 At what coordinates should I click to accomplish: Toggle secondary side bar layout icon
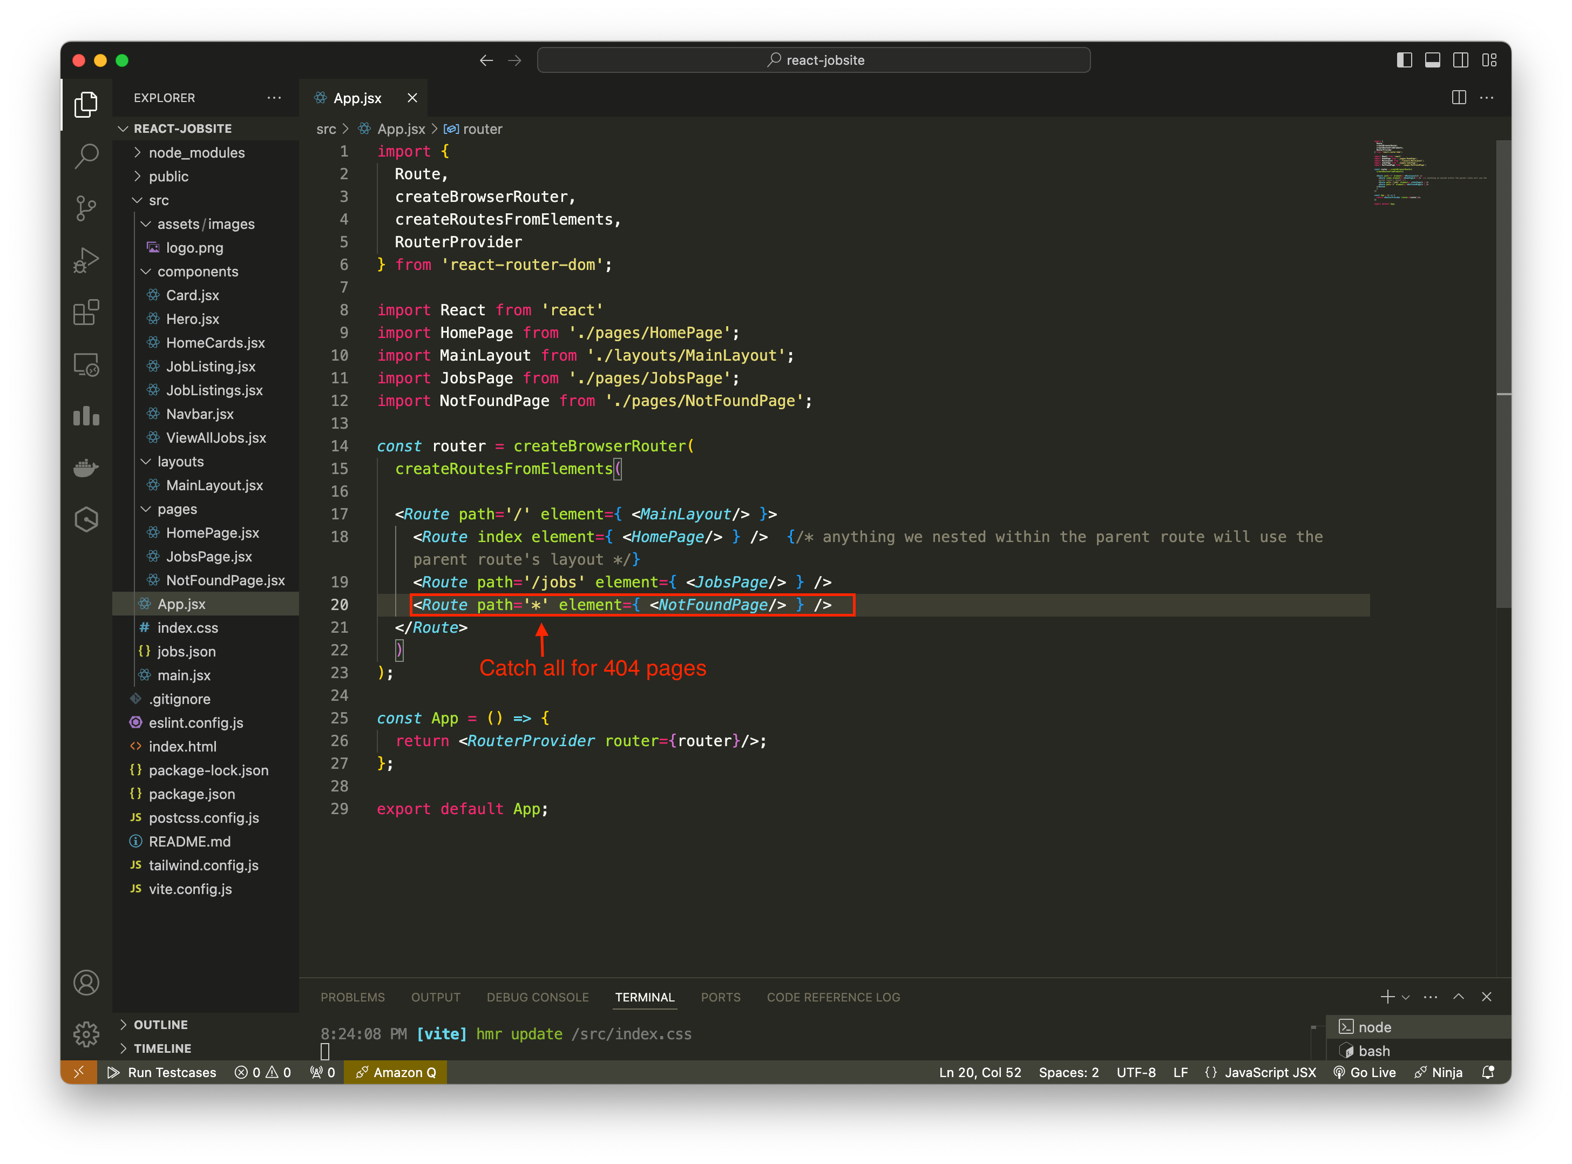1461,60
